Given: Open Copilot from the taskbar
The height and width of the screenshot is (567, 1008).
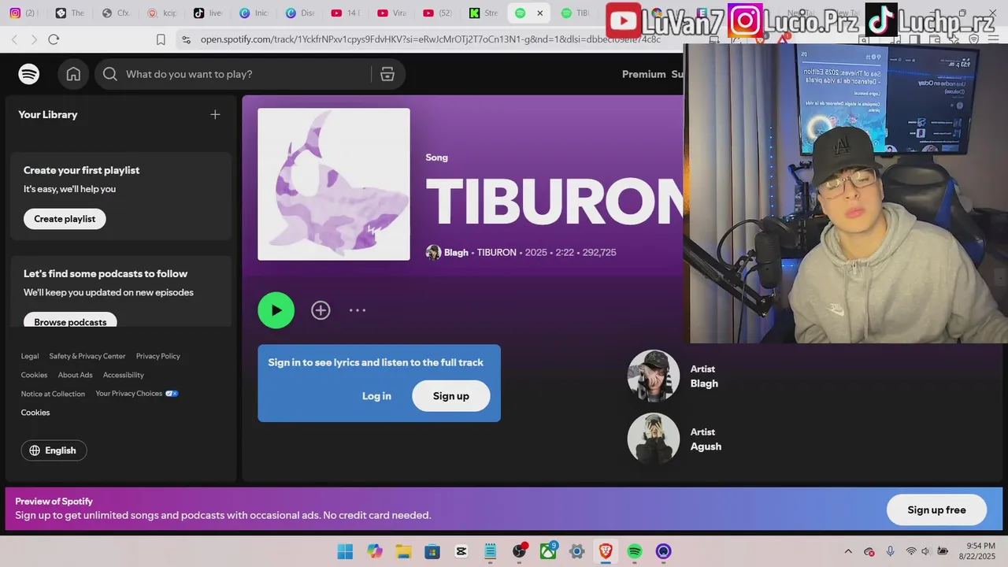Looking at the screenshot, I should (x=374, y=551).
